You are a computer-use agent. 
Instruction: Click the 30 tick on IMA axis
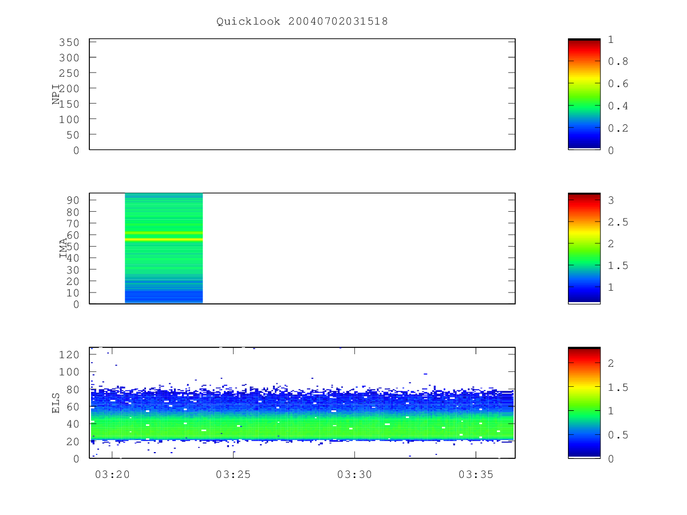click(x=73, y=270)
